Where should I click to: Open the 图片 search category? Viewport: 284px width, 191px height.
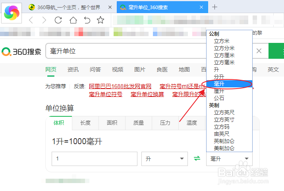(140, 69)
